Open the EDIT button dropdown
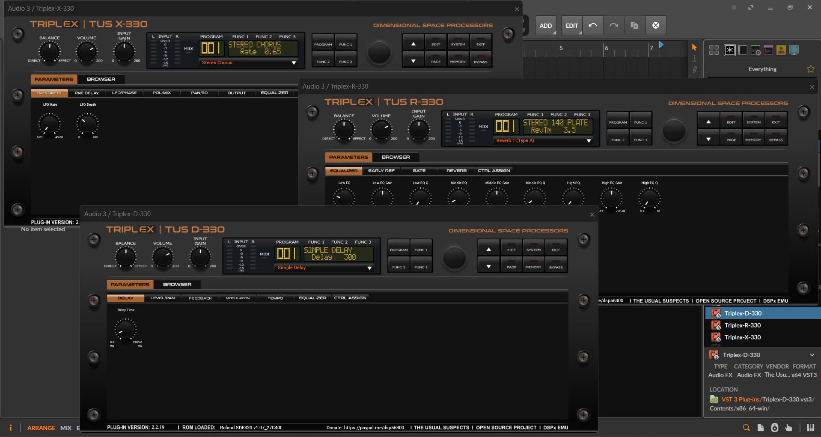Viewport: 821px width, 437px height. tap(572, 25)
